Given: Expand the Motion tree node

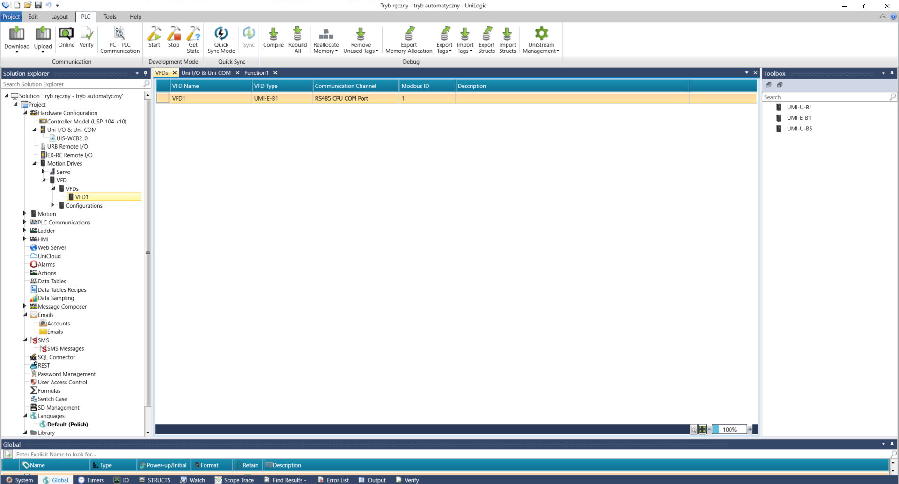Looking at the screenshot, I should (25, 214).
